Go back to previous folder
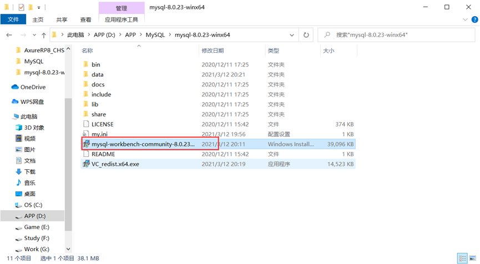This screenshot has width=480, height=264. coord(9,35)
